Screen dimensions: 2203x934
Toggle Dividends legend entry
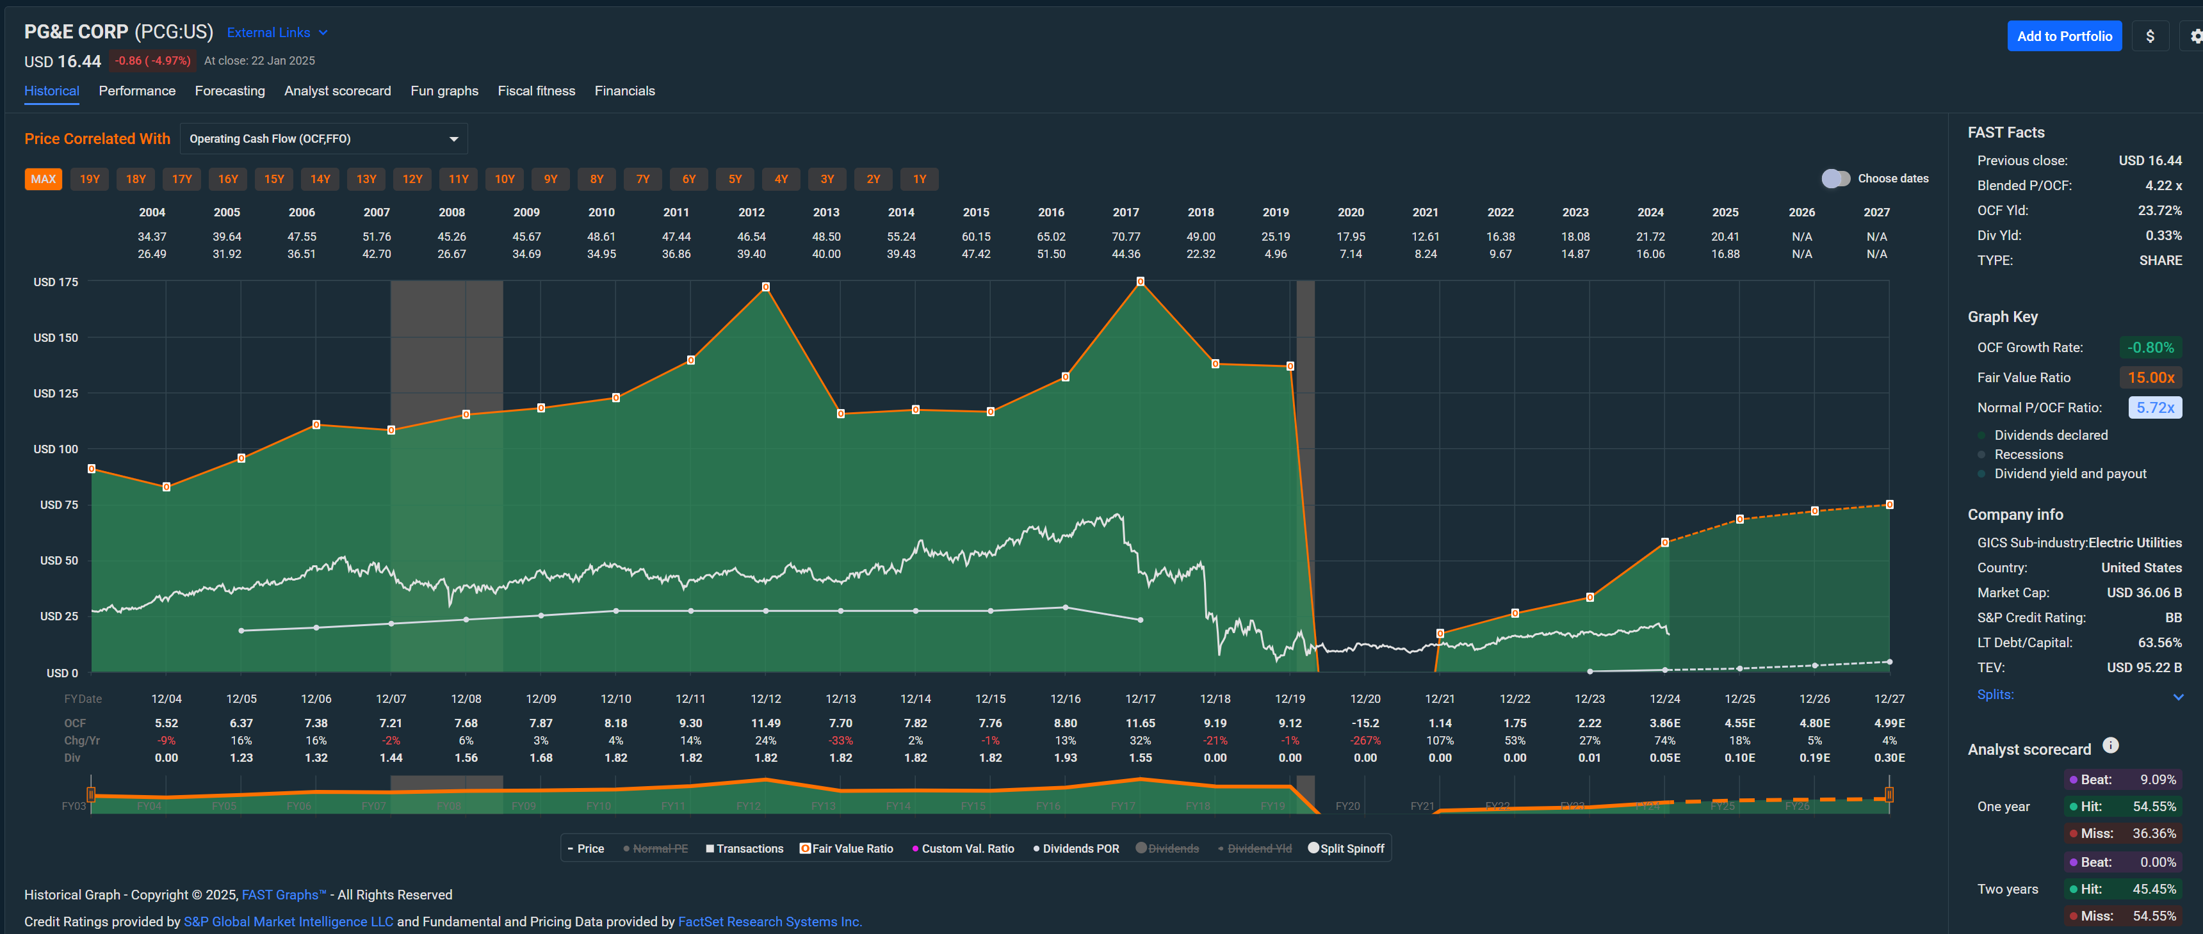tap(1166, 849)
